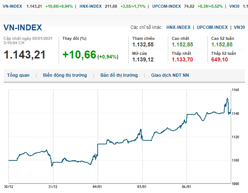The image size is (248, 193).
Task: Open UPCOM-INDEX link beside Các chỉ số khác
Action: pos(212,27)
